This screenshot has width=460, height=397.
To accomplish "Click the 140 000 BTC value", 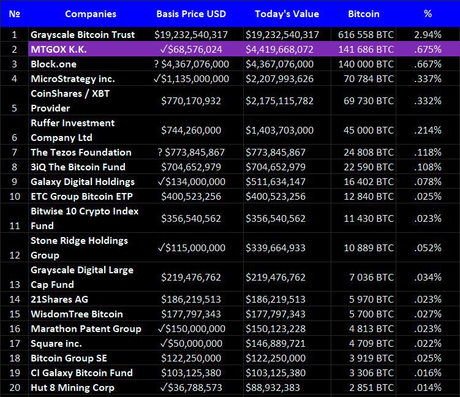I will 366,64.
